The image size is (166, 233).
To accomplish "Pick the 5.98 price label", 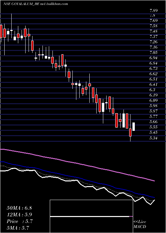I will [153, 106].
